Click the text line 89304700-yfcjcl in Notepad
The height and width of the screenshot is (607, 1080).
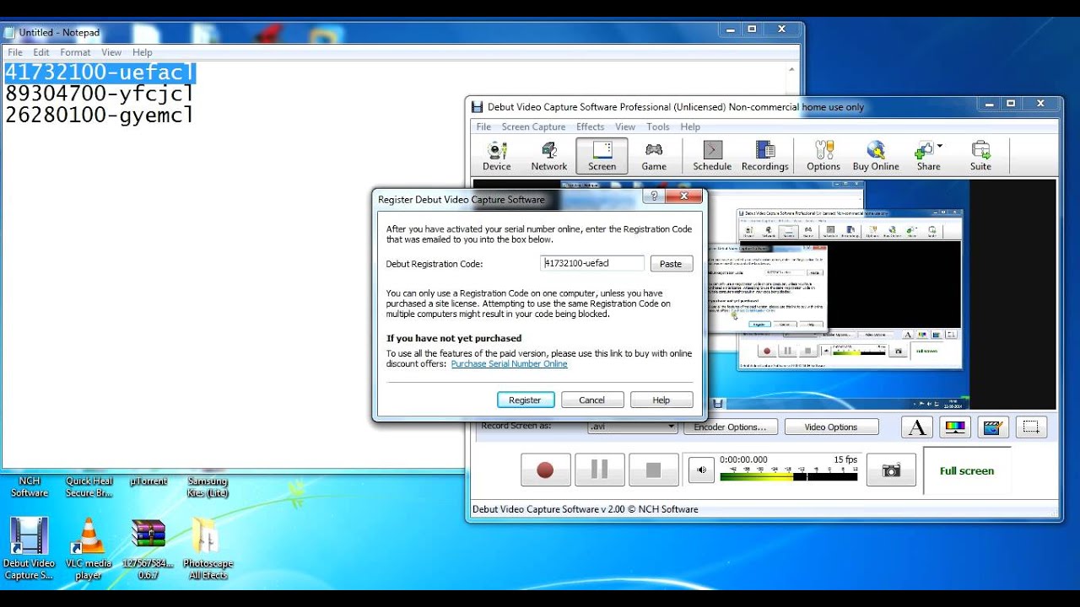pos(100,94)
